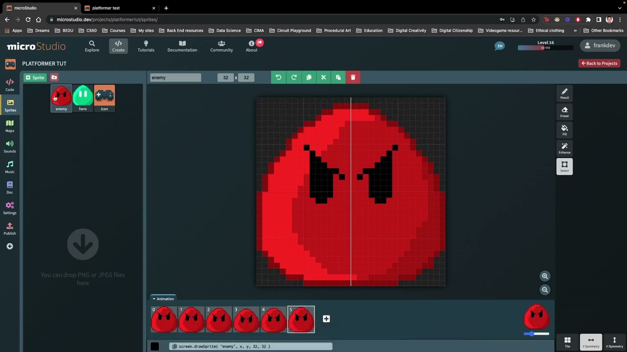The height and width of the screenshot is (352, 627).
Task: Select animation frame 3
Action: (x=246, y=319)
